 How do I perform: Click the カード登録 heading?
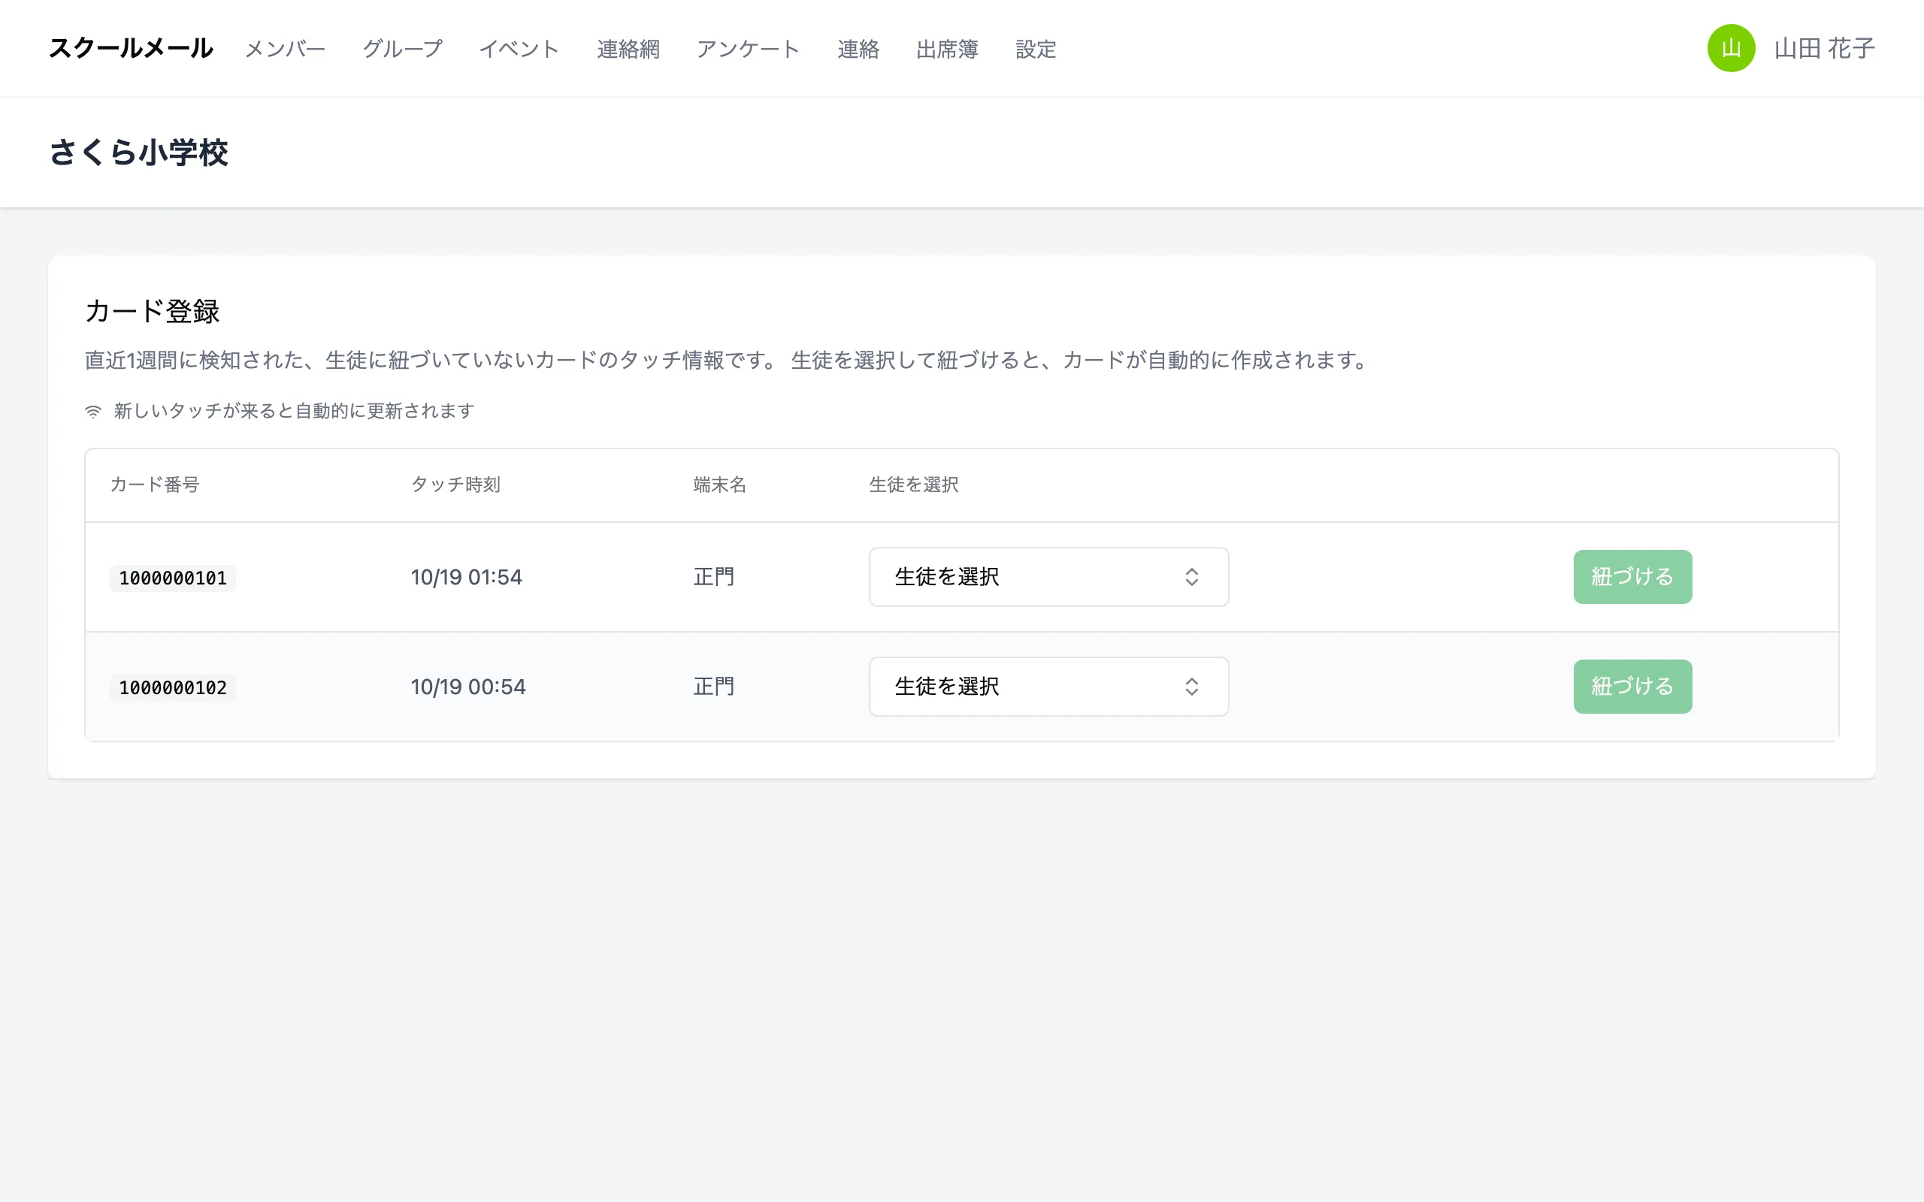point(152,311)
